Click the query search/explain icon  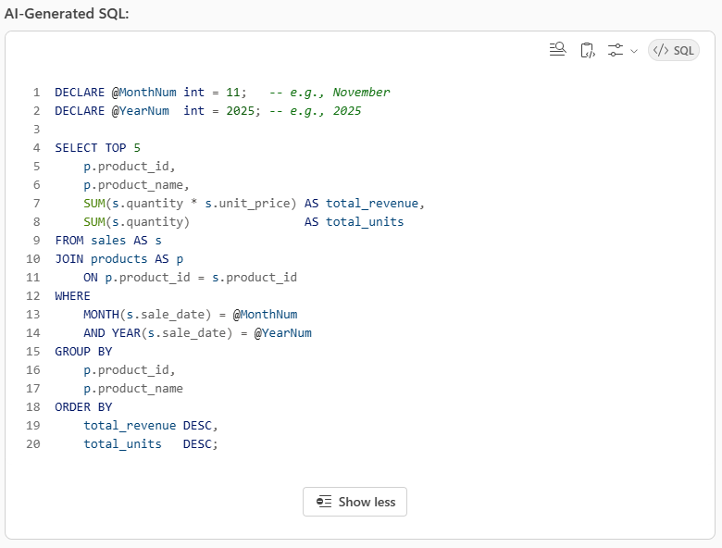tap(557, 50)
